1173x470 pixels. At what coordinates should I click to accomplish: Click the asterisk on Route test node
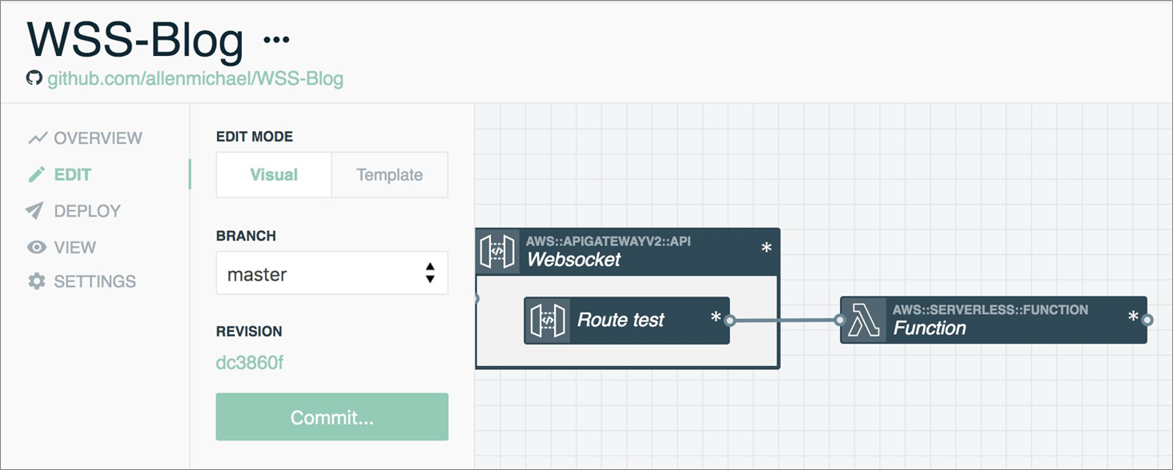pyautogui.click(x=716, y=318)
